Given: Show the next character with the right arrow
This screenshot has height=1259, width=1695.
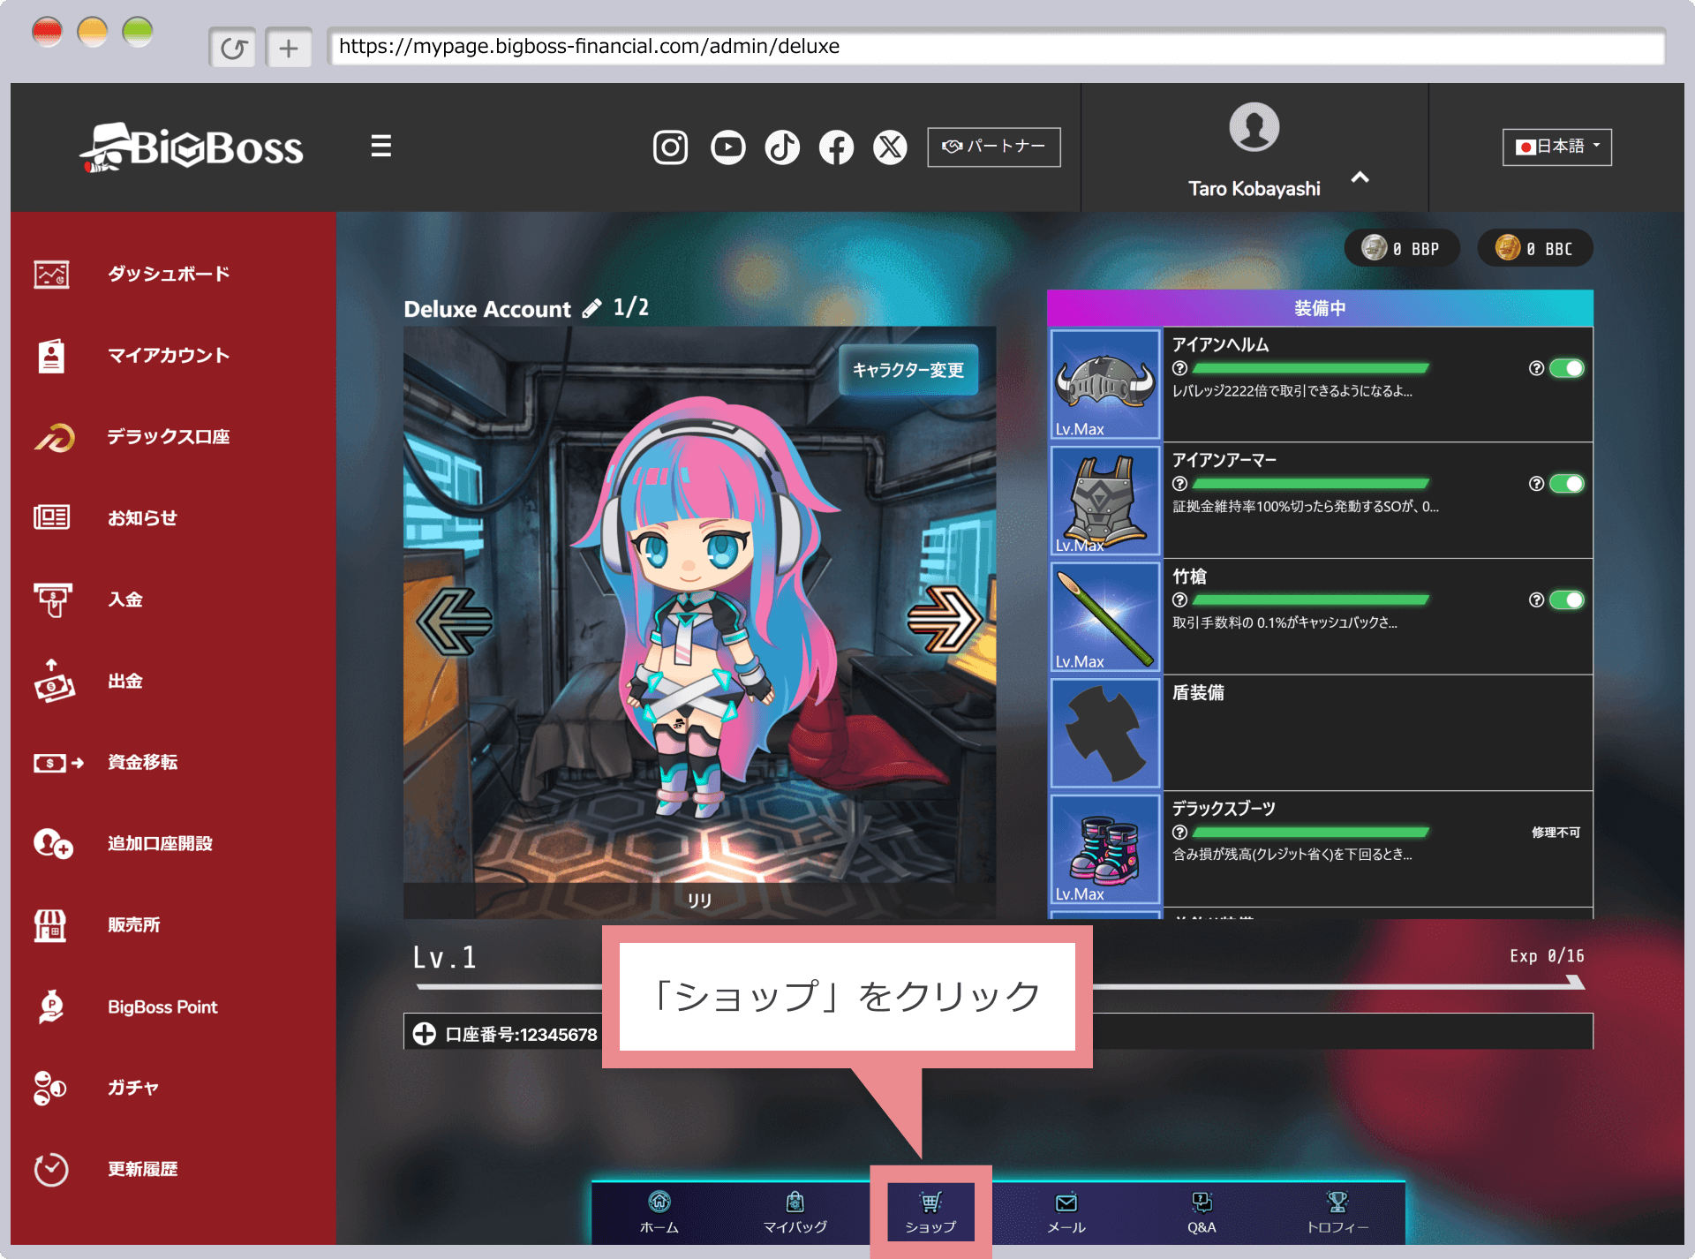Looking at the screenshot, I should point(944,620).
